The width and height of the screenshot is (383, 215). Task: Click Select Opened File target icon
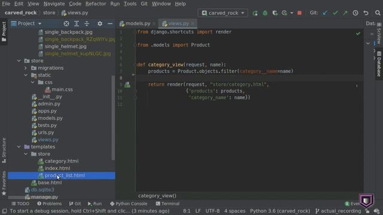(66, 24)
